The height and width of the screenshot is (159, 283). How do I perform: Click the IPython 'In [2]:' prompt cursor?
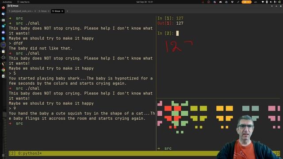pyautogui.click(x=177, y=33)
